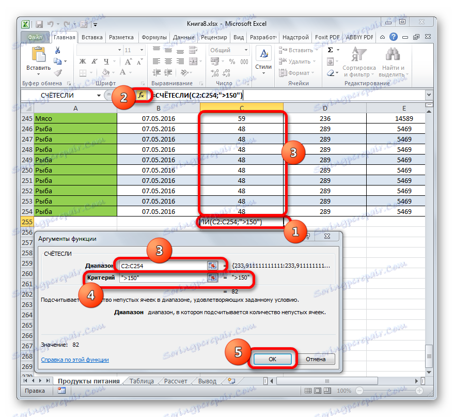
Task: Toggle italic К formatting
Action: tap(95, 61)
